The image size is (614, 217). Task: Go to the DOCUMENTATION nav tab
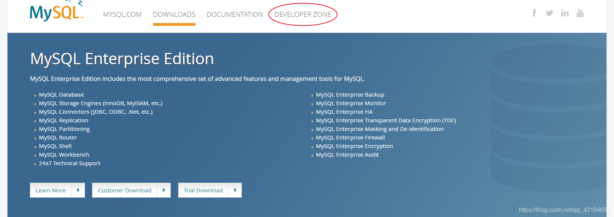pos(235,15)
